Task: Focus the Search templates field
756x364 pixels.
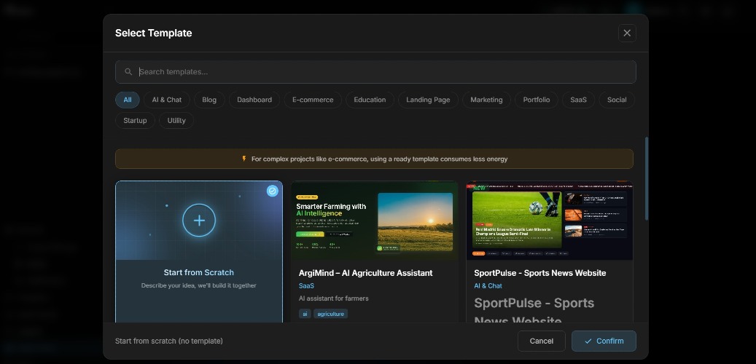Action: 375,72
